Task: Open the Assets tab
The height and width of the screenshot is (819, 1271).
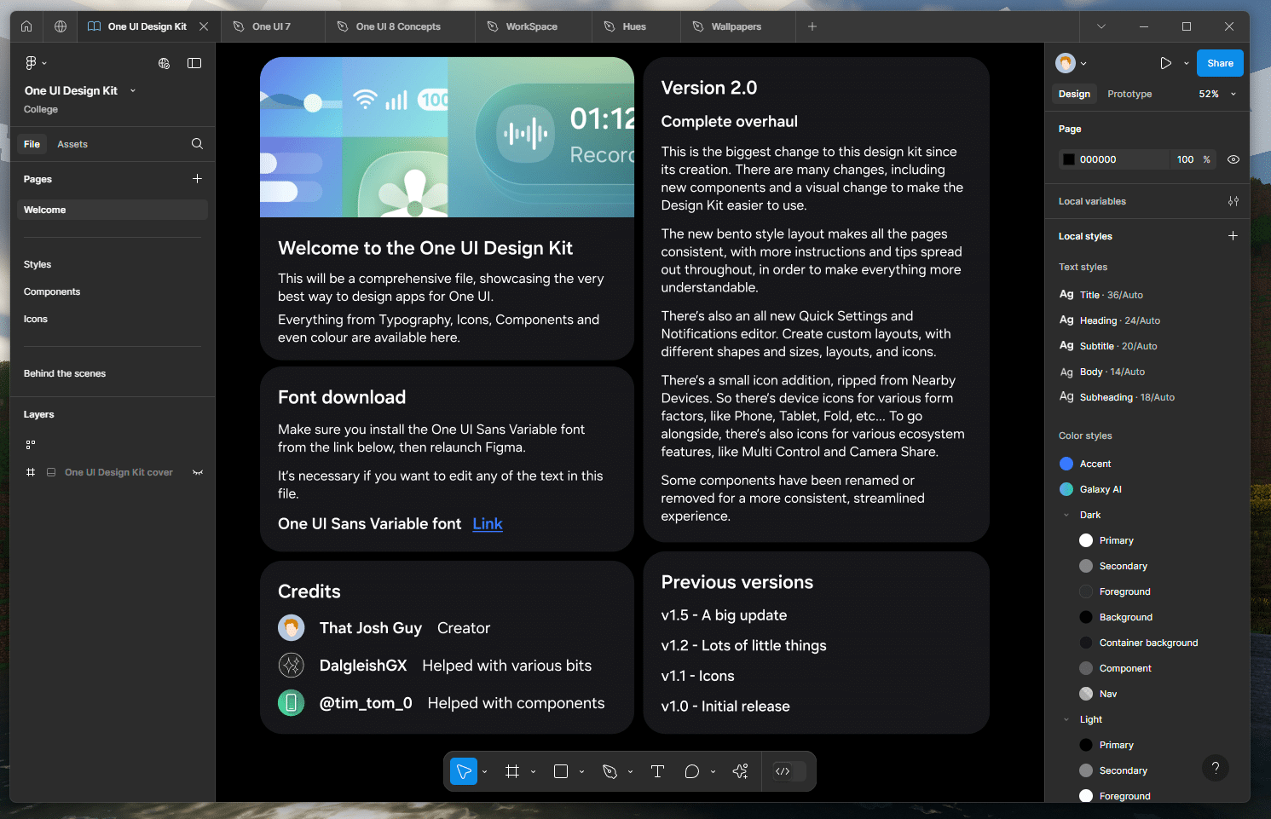Action: [x=72, y=144]
